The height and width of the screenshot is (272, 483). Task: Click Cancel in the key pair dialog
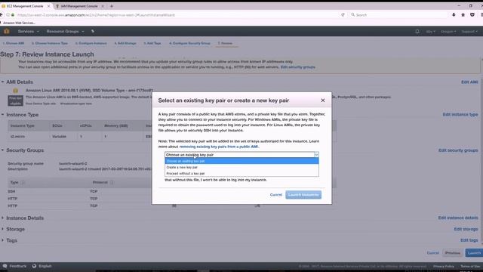coord(276,195)
